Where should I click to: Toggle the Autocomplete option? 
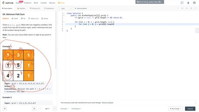click(81, 8)
